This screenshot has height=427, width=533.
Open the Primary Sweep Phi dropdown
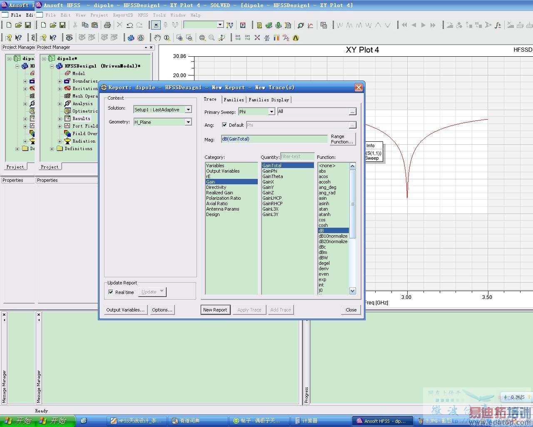pos(271,112)
